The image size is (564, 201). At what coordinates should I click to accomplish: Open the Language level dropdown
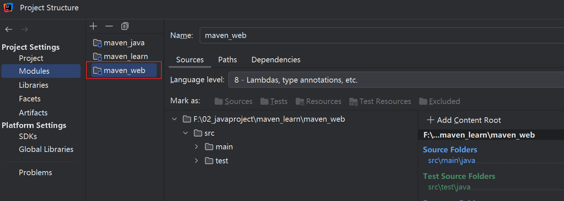pyautogui.click(x=395, y=80)
